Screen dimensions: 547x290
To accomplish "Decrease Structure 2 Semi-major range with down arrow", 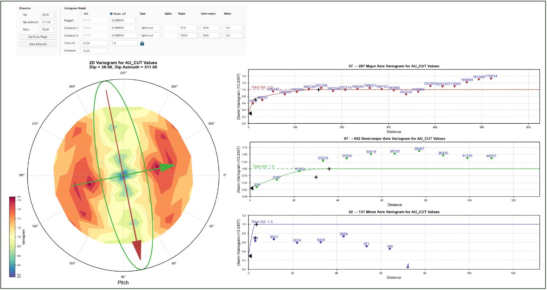I will [220, 37].
